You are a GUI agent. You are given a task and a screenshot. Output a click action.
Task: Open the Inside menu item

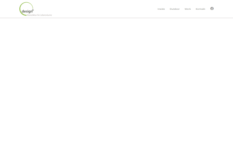[161, 9]
